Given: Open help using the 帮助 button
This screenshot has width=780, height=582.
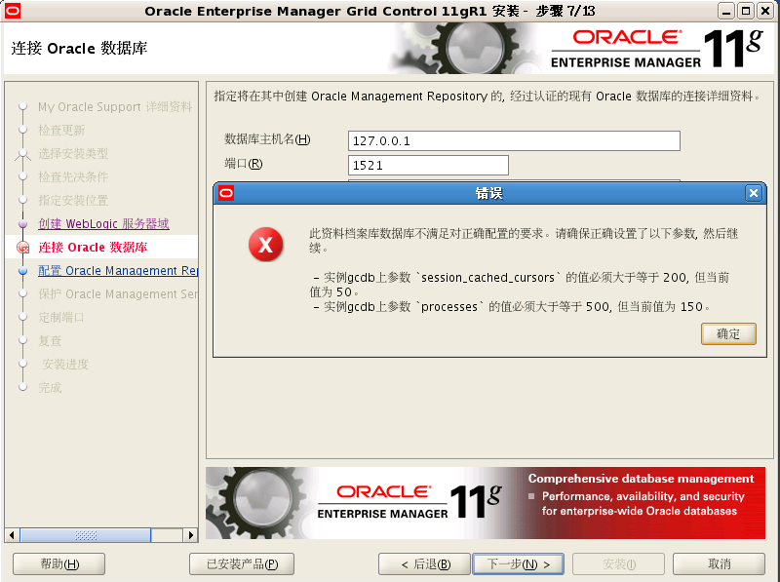Looking at the screenshot, I should point(58,563).
